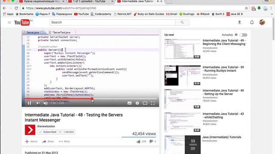Open Java SE 8 bookmark

coord(235,14)
